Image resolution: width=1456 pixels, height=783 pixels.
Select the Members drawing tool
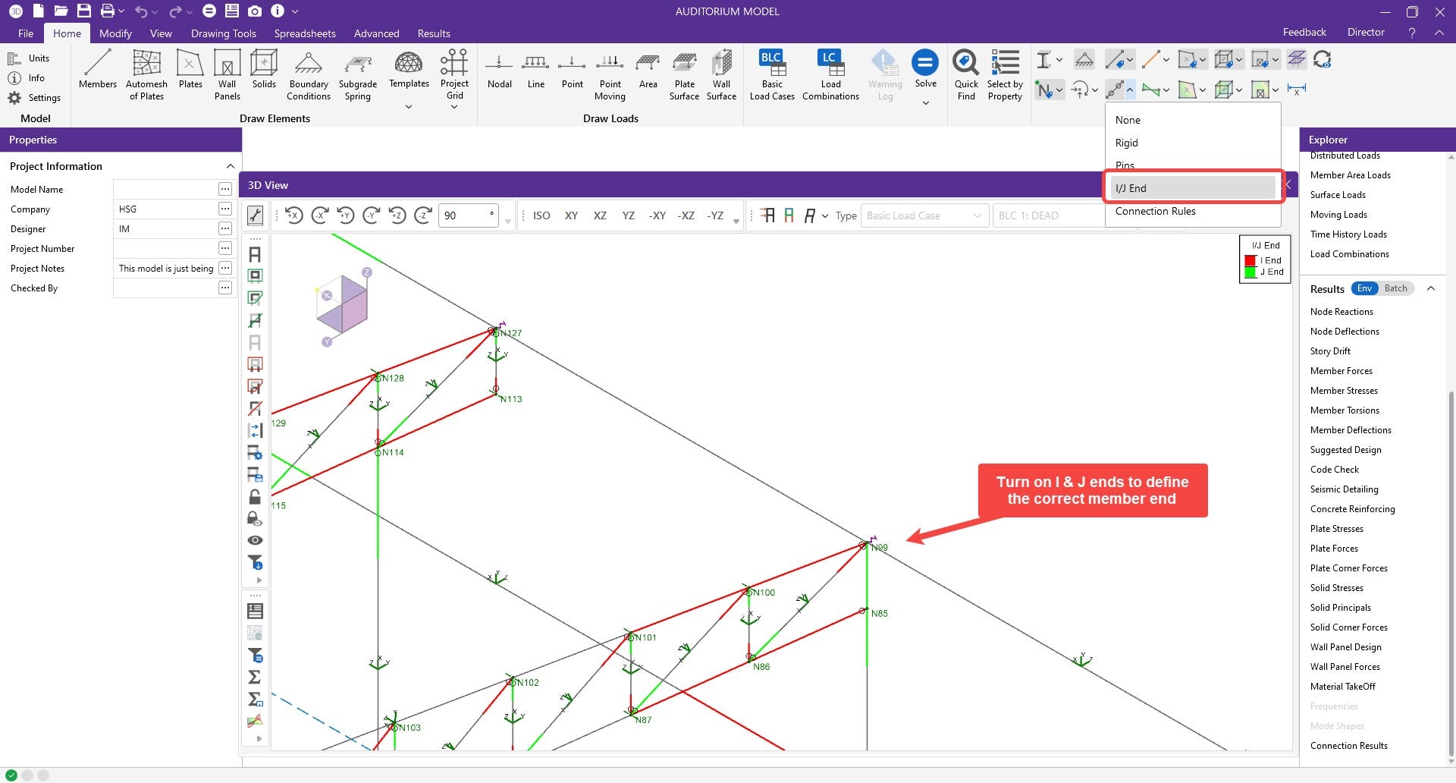tap(97, 72)
